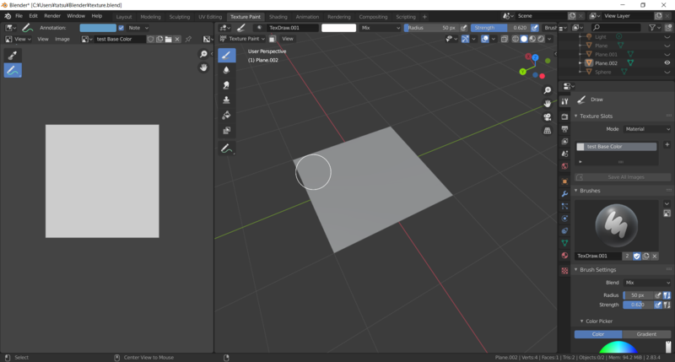The image size is (675, 362).
Task: Click the blue annotation color swatch
Action: 98,28
